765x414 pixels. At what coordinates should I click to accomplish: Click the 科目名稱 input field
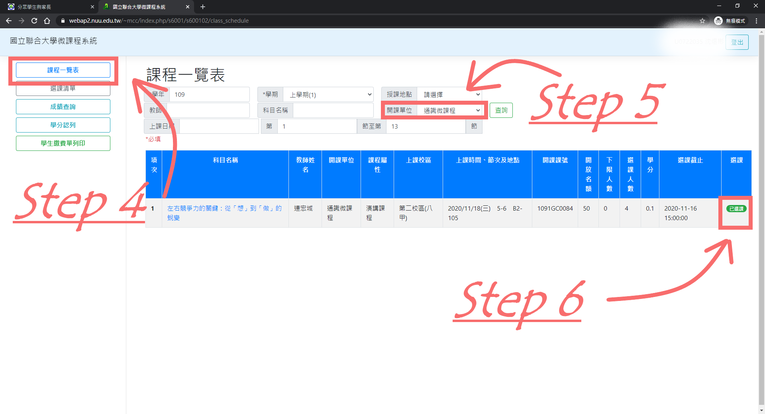(333, 110)
